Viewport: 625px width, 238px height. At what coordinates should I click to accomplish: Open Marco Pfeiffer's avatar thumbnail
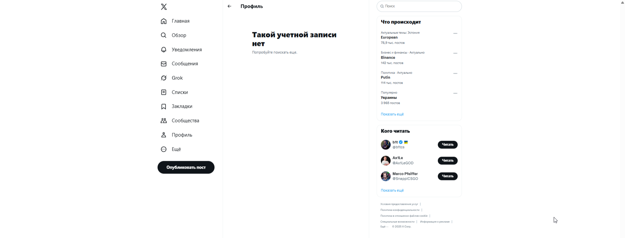point(386,176)
